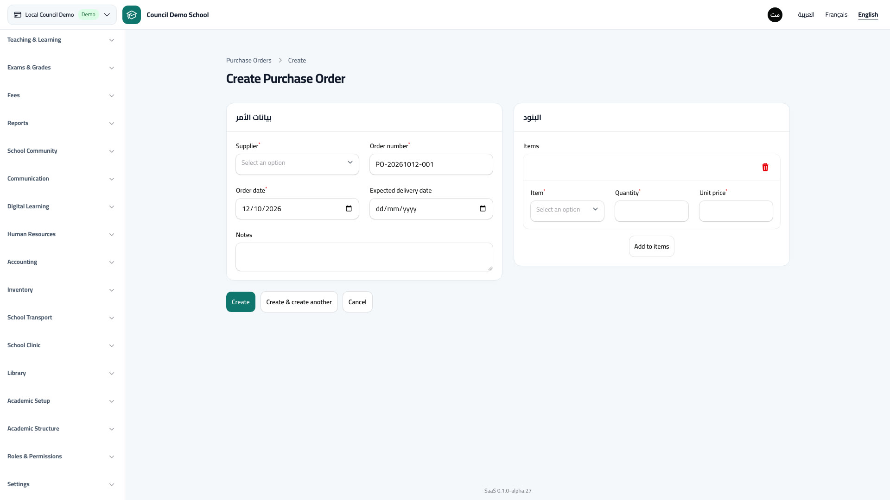Click the green Create button
Screen dimensions: 890x500
[241, 302]
